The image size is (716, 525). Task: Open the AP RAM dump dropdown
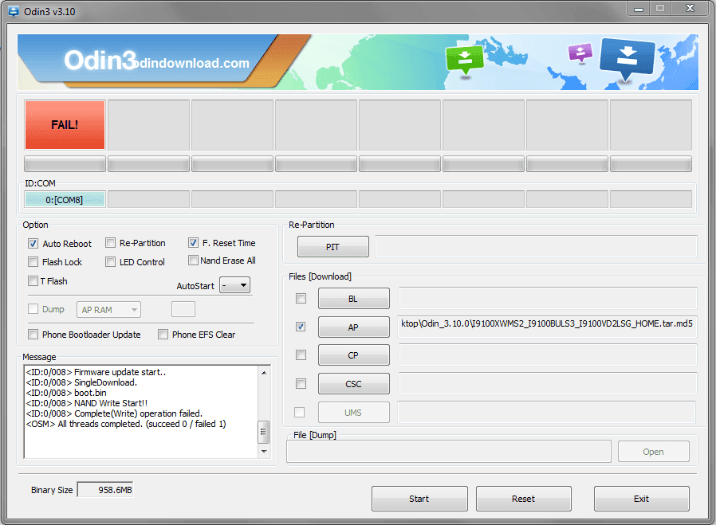tap(108, 310)
